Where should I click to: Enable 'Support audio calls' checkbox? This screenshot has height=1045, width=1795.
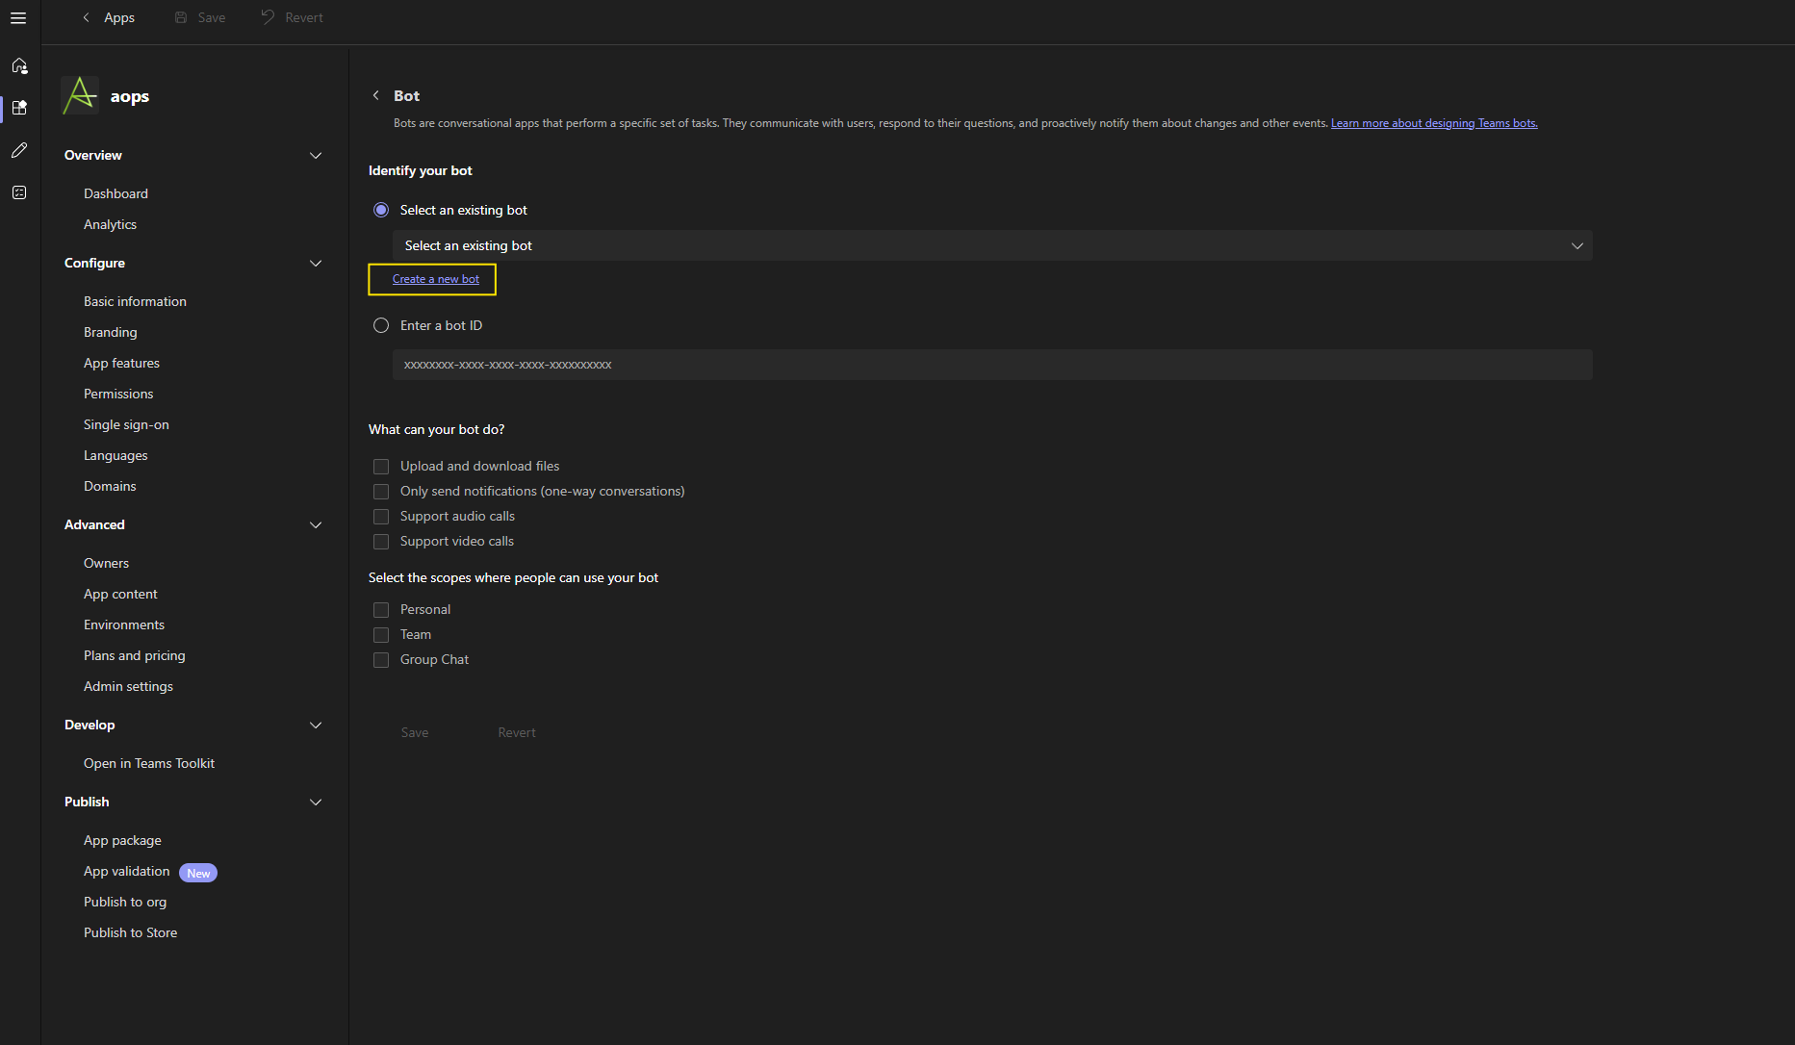click(381, 517)
